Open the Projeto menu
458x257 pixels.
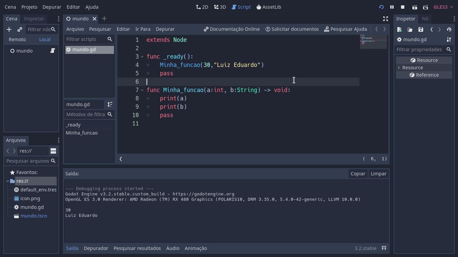pos(29,7)
